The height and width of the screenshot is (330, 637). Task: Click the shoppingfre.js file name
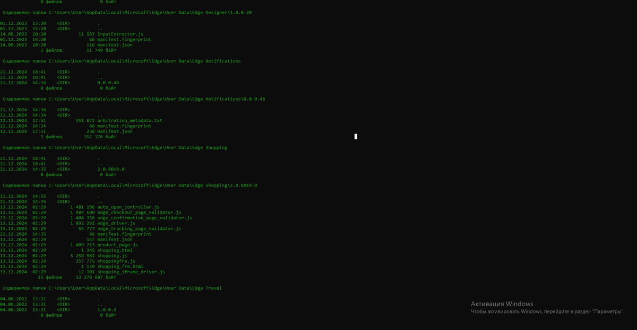tap(116, 261)
